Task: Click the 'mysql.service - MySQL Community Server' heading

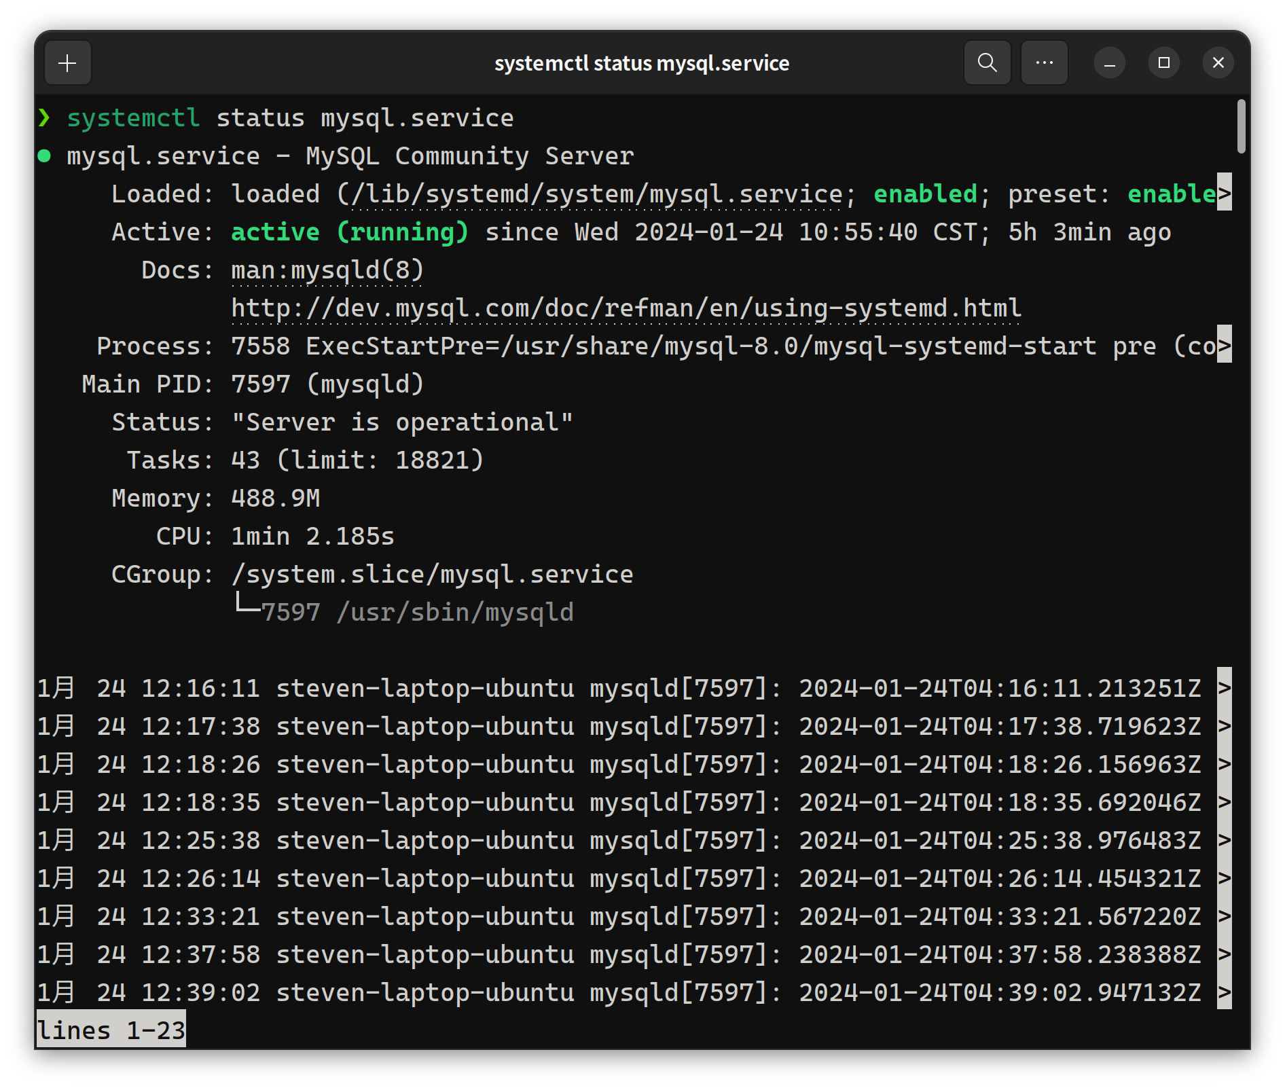Action: click(x=350, y=156)
